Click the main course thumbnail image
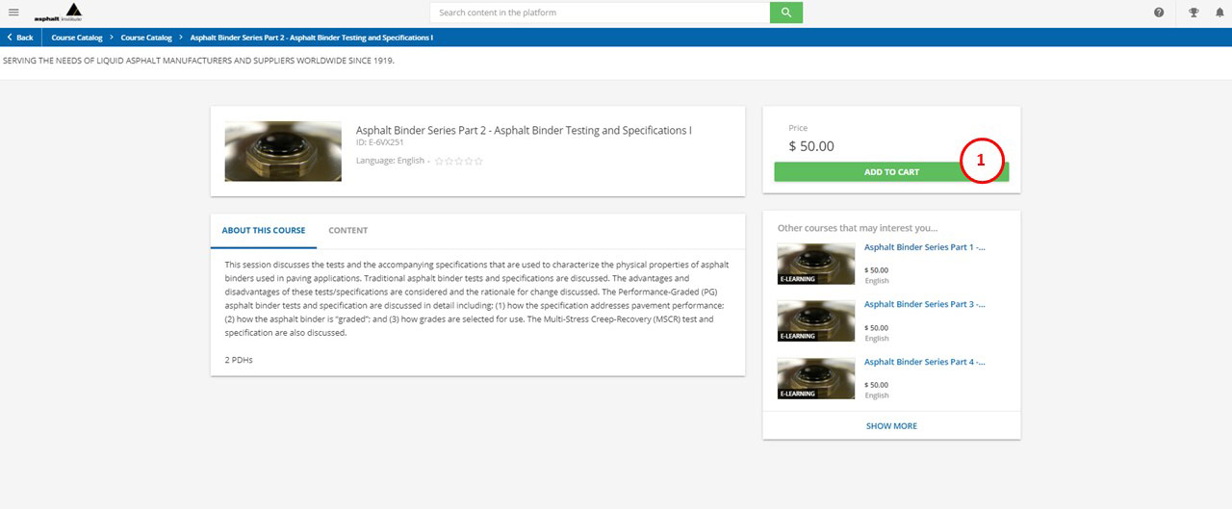This screenshot has width=1232, height=509. (283, 151)
